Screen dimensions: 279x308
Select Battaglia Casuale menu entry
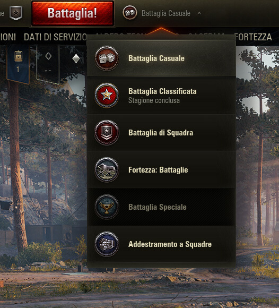tap(161, 58)
